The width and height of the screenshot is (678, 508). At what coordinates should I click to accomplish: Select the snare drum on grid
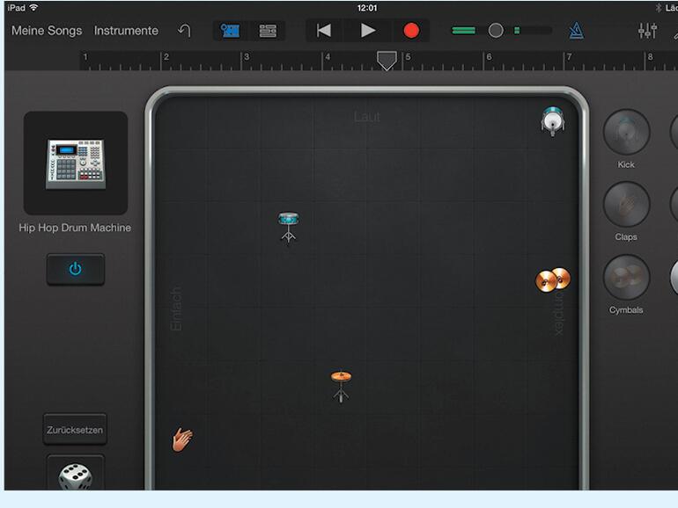tap(289, 228)
